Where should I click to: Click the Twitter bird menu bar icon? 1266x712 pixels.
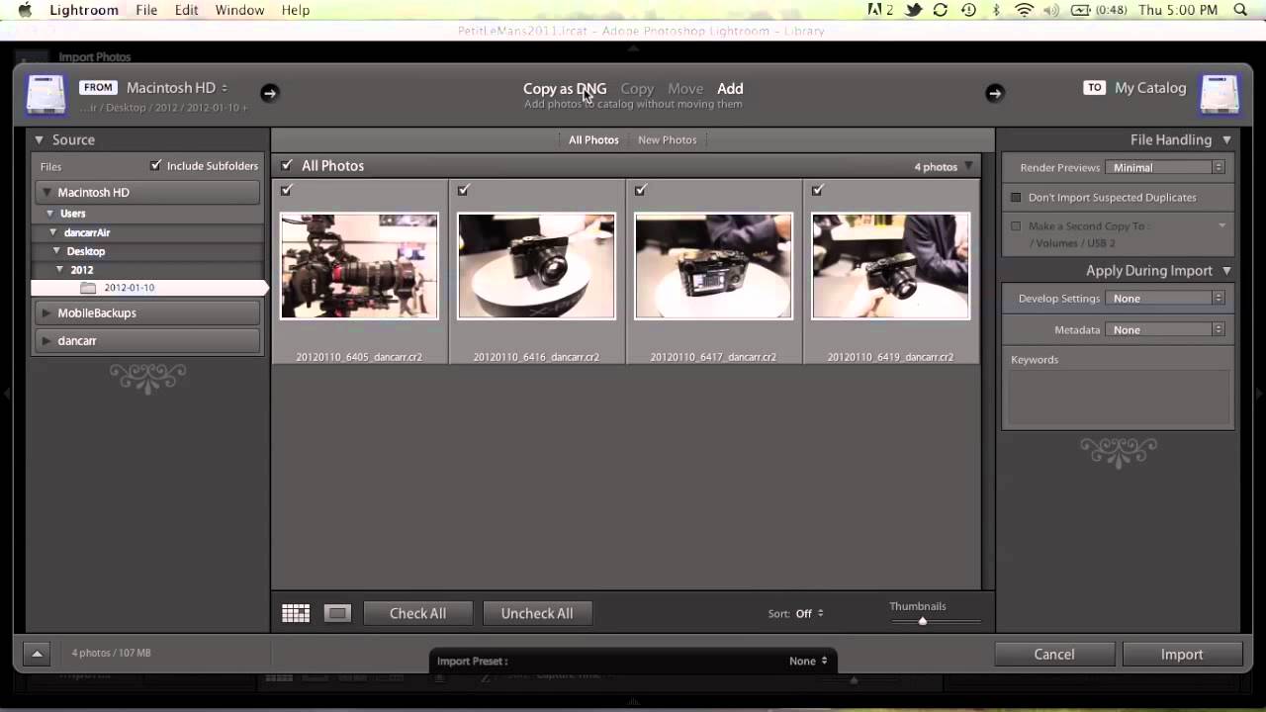(x=914, y=10)
